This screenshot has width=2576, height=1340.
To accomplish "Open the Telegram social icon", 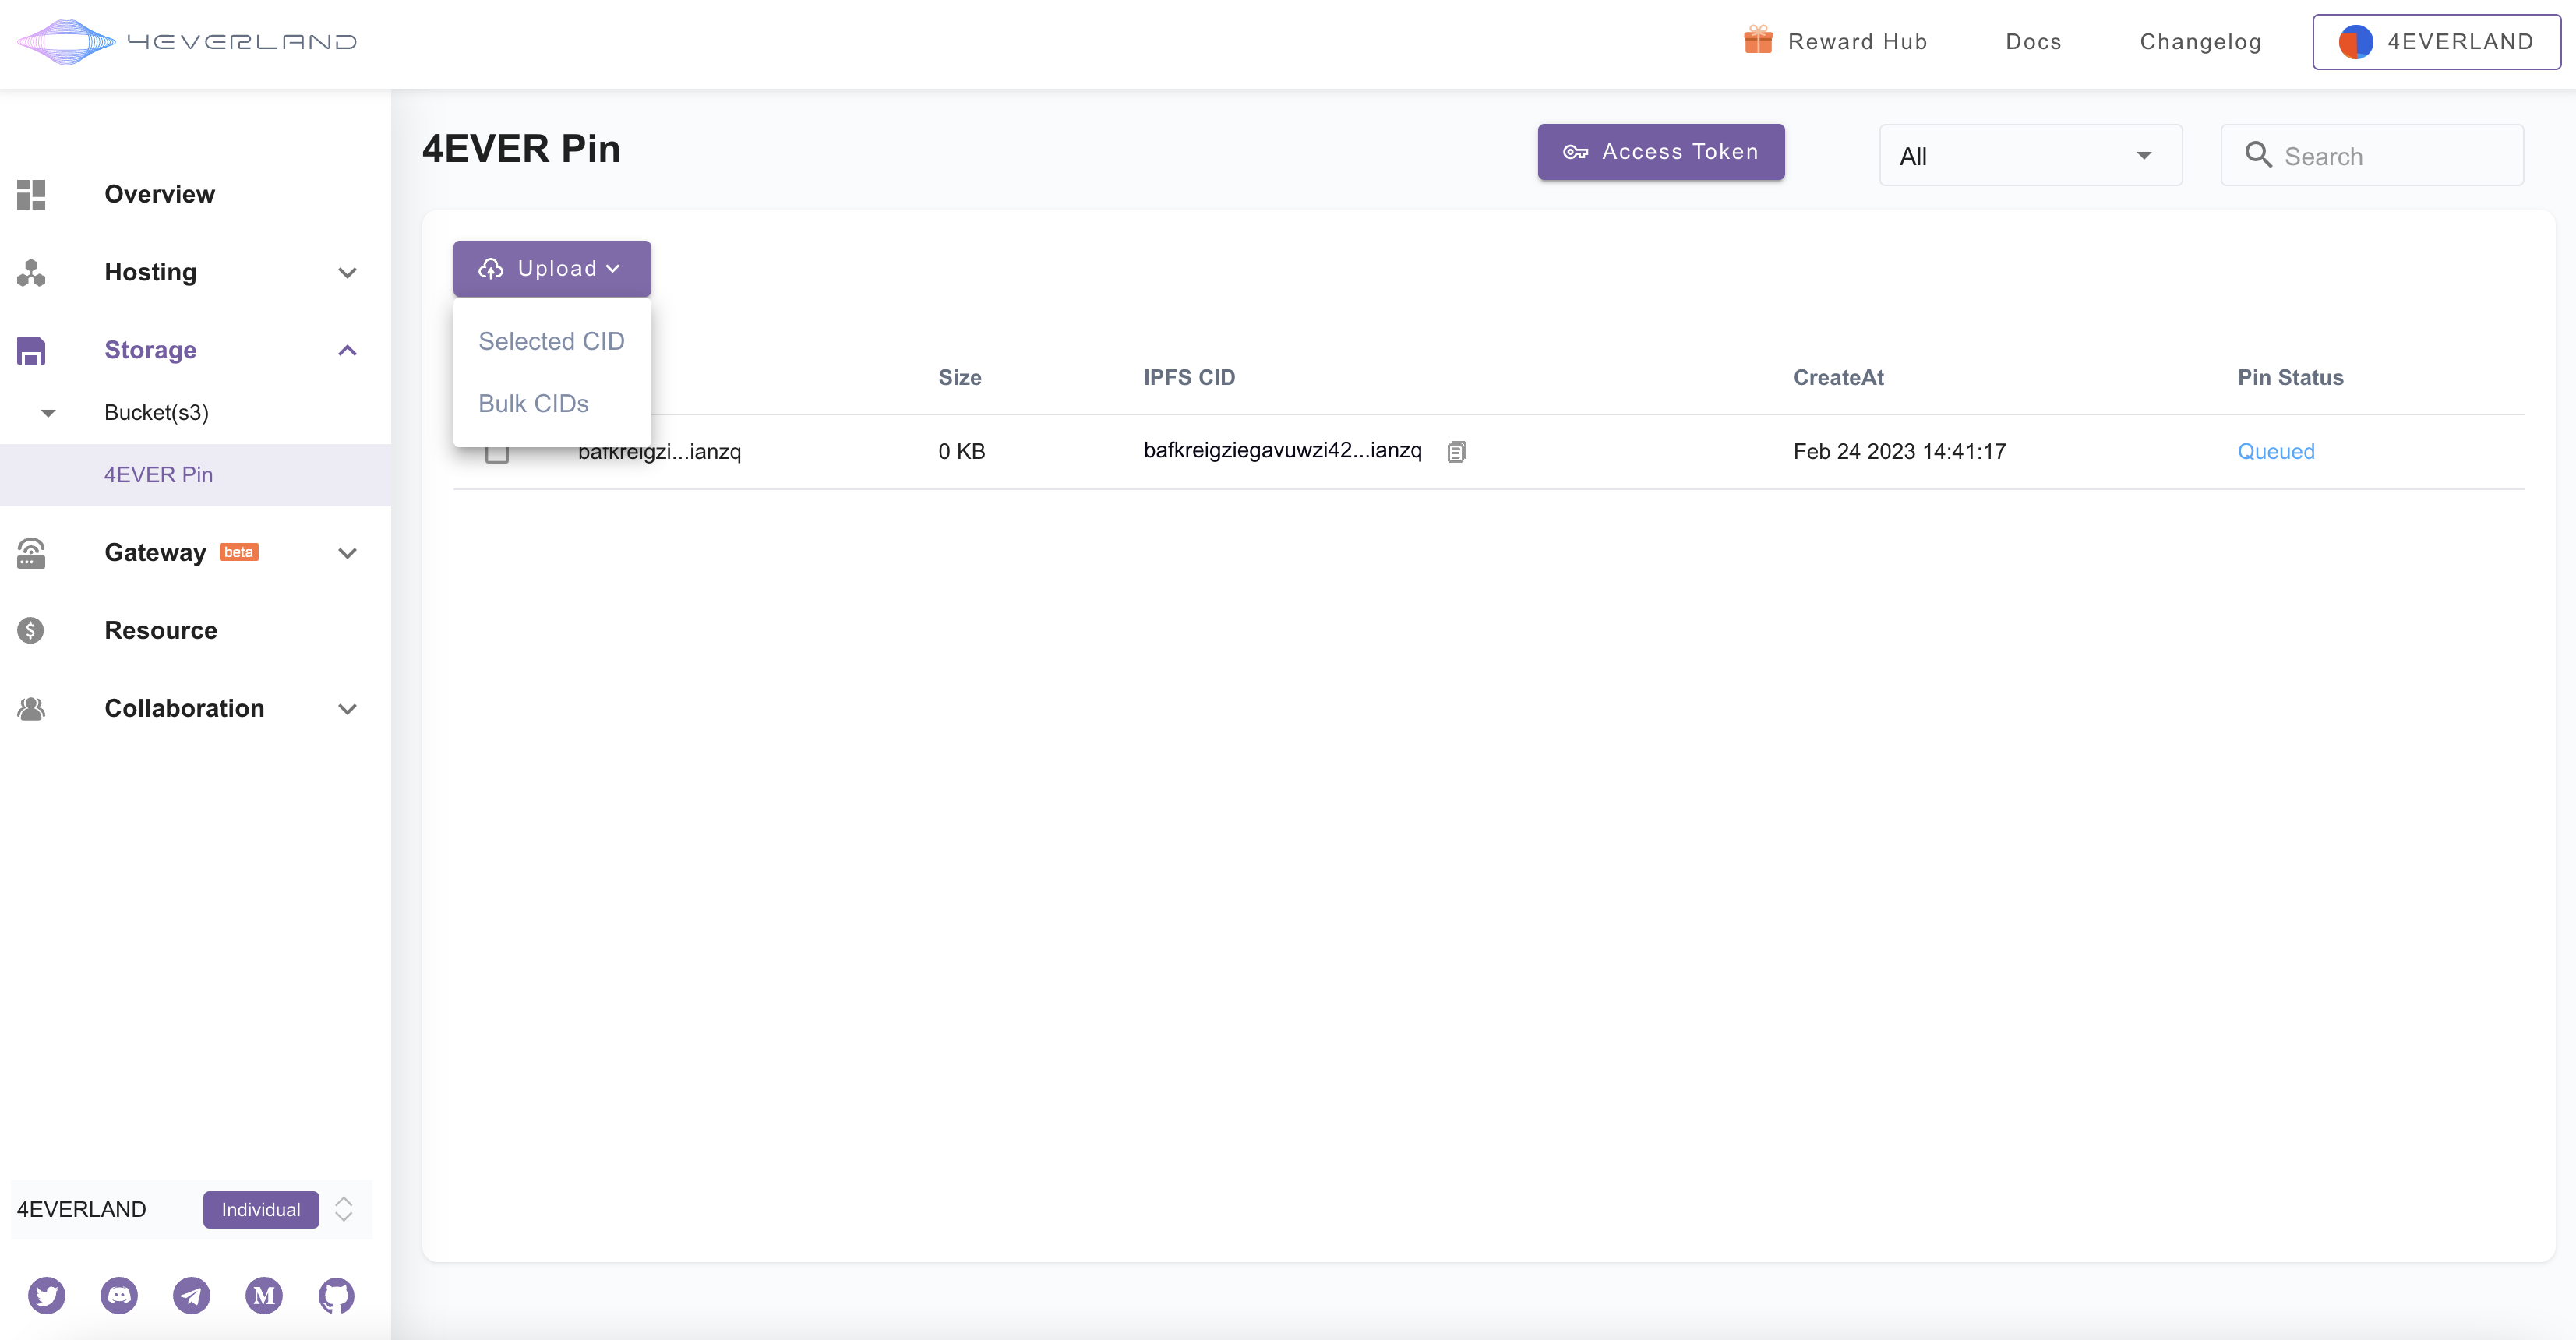I will pos(191,1295).
